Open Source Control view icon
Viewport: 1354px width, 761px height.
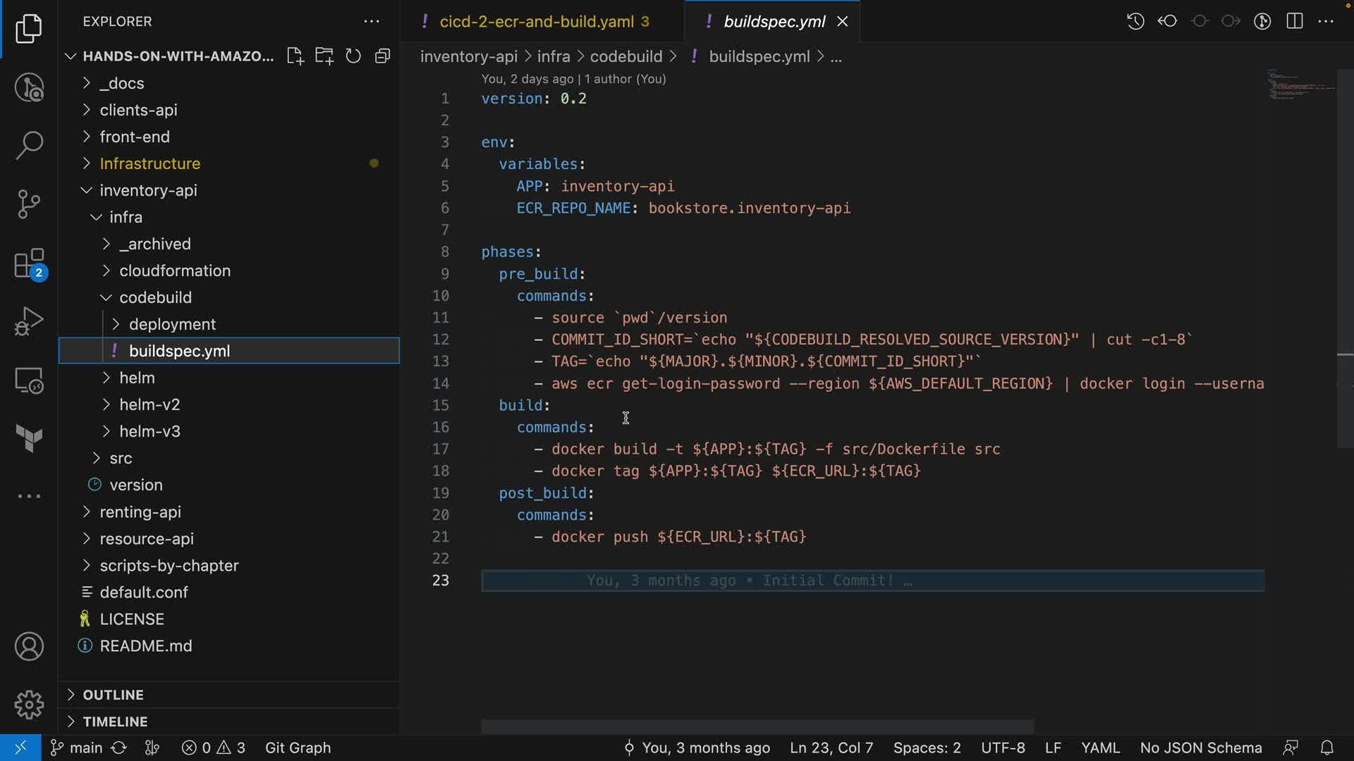29,204
